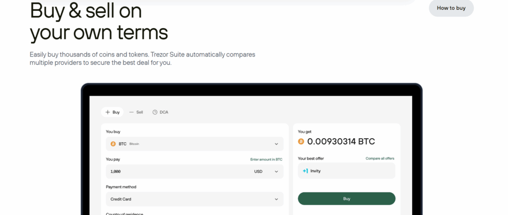Click the You get label
Viewport: 508px width, 215px height.
point(305,132)
